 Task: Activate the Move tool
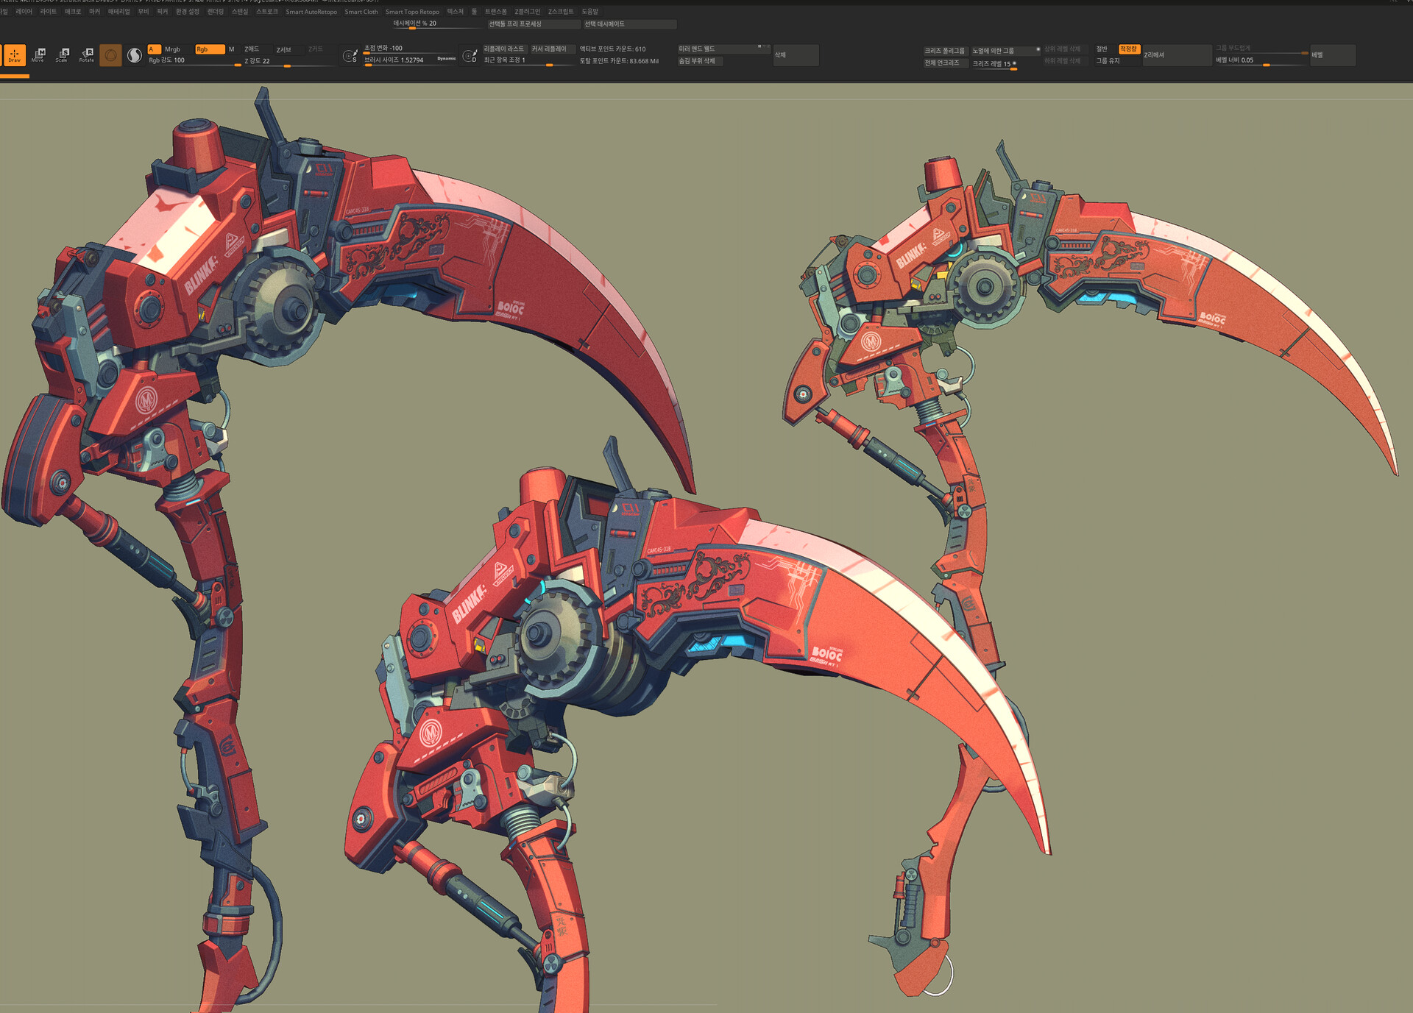pyautogui.click(x=38, y=55)
